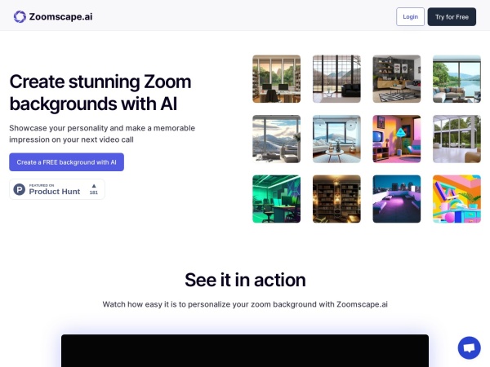Click the Product Hunt 'P' logo

click(x=20, y=190)
